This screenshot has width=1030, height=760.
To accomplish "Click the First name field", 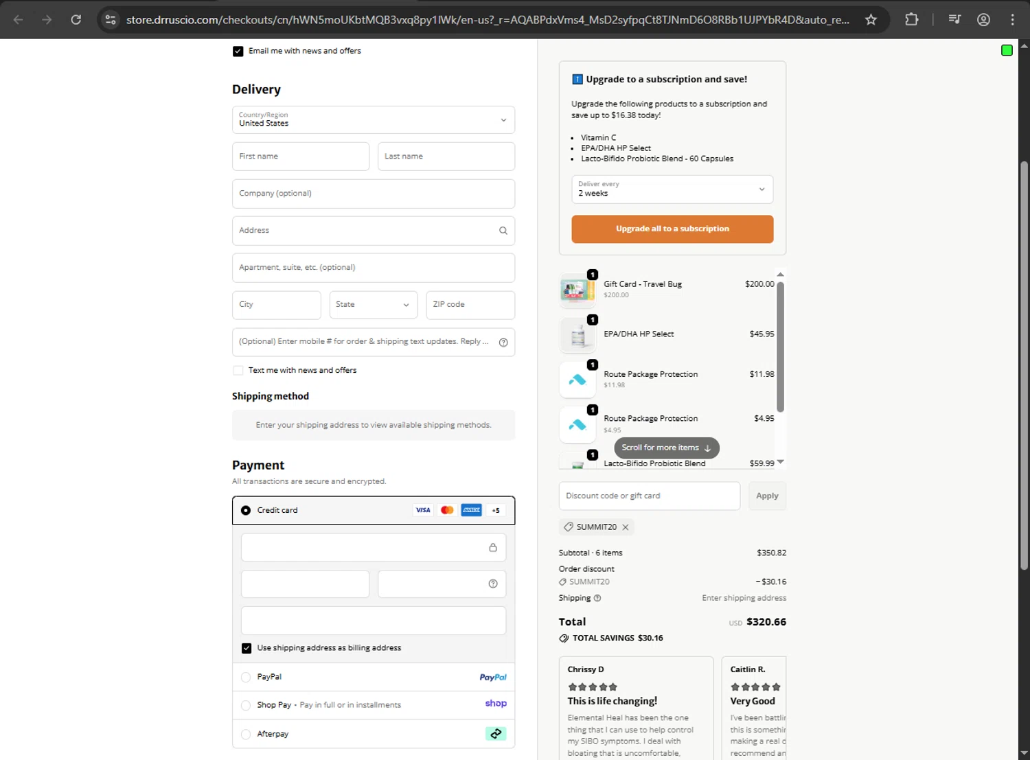I will [301, 157].
